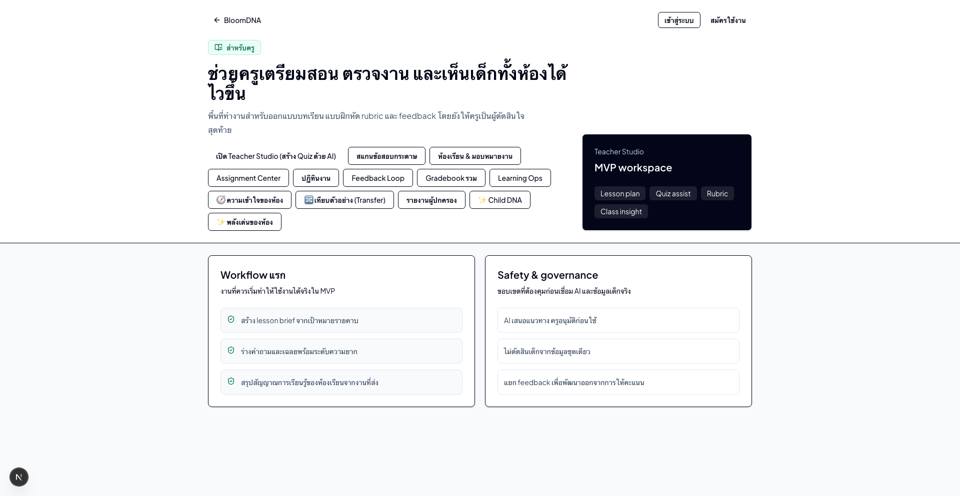Screen dimensions: 960x496
Task: Select the Class insight chip
Action: (621, 211)
